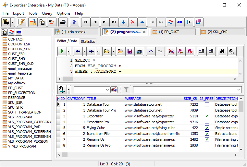Image resolution: width=247 pixels, height=167 pixels.
Task: Click the red X delete record icon
Action: (x=133, y=22)
